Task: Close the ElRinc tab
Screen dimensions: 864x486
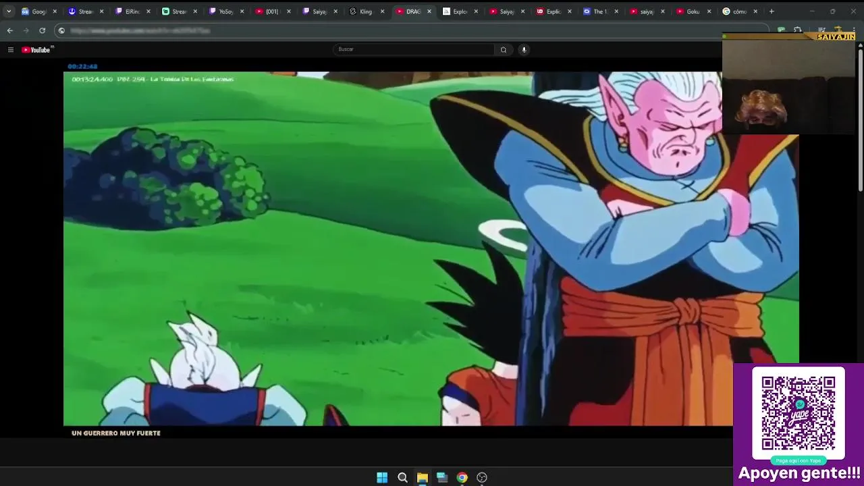Action: 148,11
